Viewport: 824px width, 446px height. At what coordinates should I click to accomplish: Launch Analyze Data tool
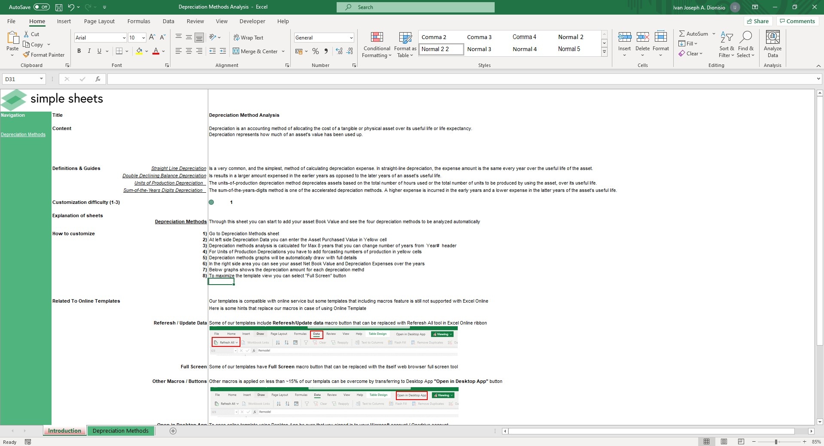[772, 44]
